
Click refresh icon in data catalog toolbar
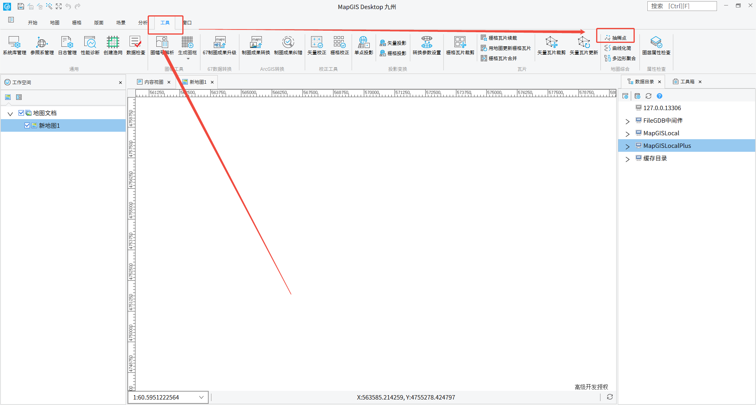(x=649, y=96)
